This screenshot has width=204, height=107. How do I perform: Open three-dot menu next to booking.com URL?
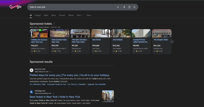pyautogui.click(x=53, y=93)
